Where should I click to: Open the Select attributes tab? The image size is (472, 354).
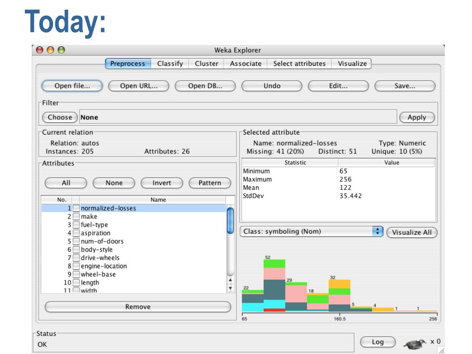[299, 64]
